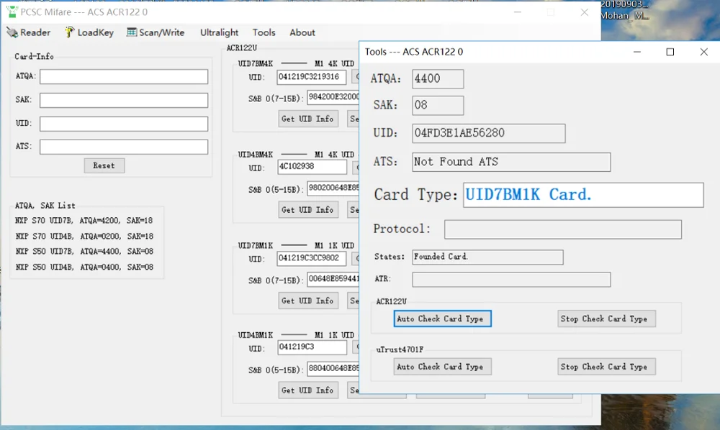The height and width of the screenshot is (430, 720).
Task: Click Auto Check Card Type under ACR122U
Action: tap(442, 319)
